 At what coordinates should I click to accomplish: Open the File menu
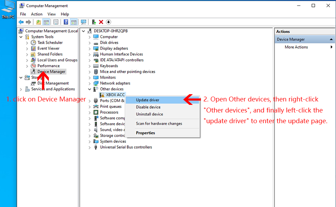(23, 14)
